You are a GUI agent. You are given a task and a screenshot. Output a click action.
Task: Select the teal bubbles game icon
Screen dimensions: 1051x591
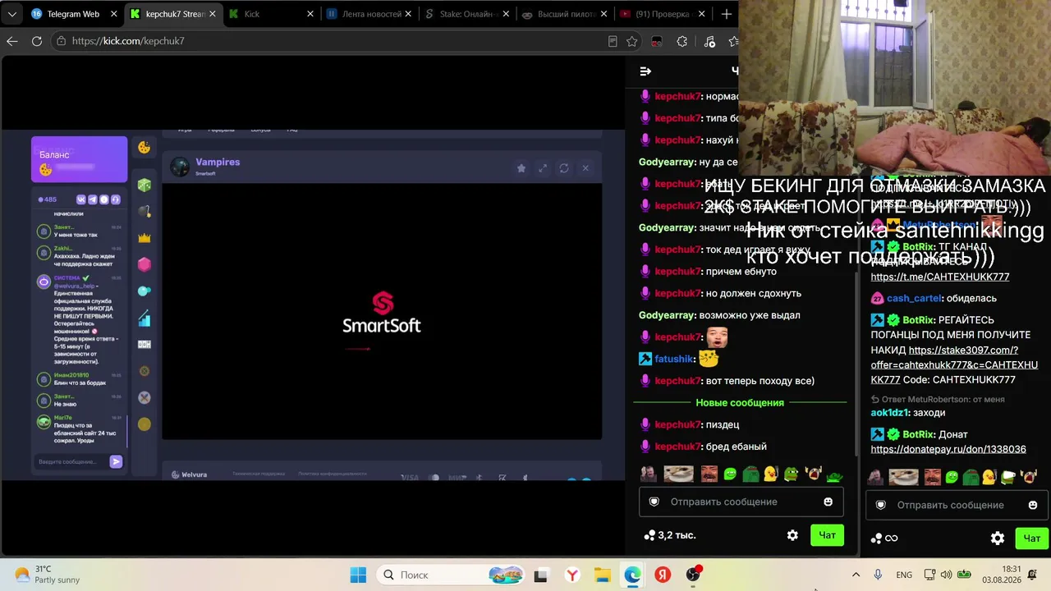tap(145, 291)
